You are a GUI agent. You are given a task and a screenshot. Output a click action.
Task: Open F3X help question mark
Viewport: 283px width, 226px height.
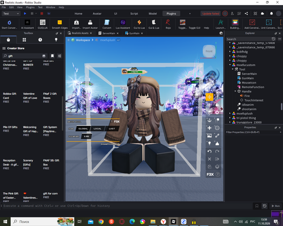(x=217, y=175)
